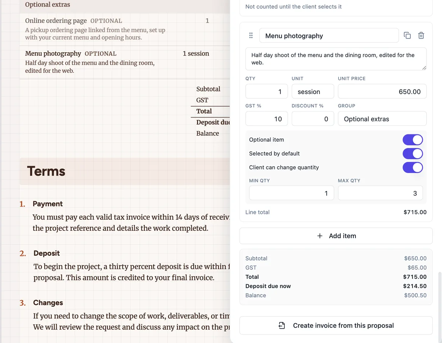The width and height of the screenshot is (442, 343).
Task: Edit the Menu photography item name field
Action: 329,36
